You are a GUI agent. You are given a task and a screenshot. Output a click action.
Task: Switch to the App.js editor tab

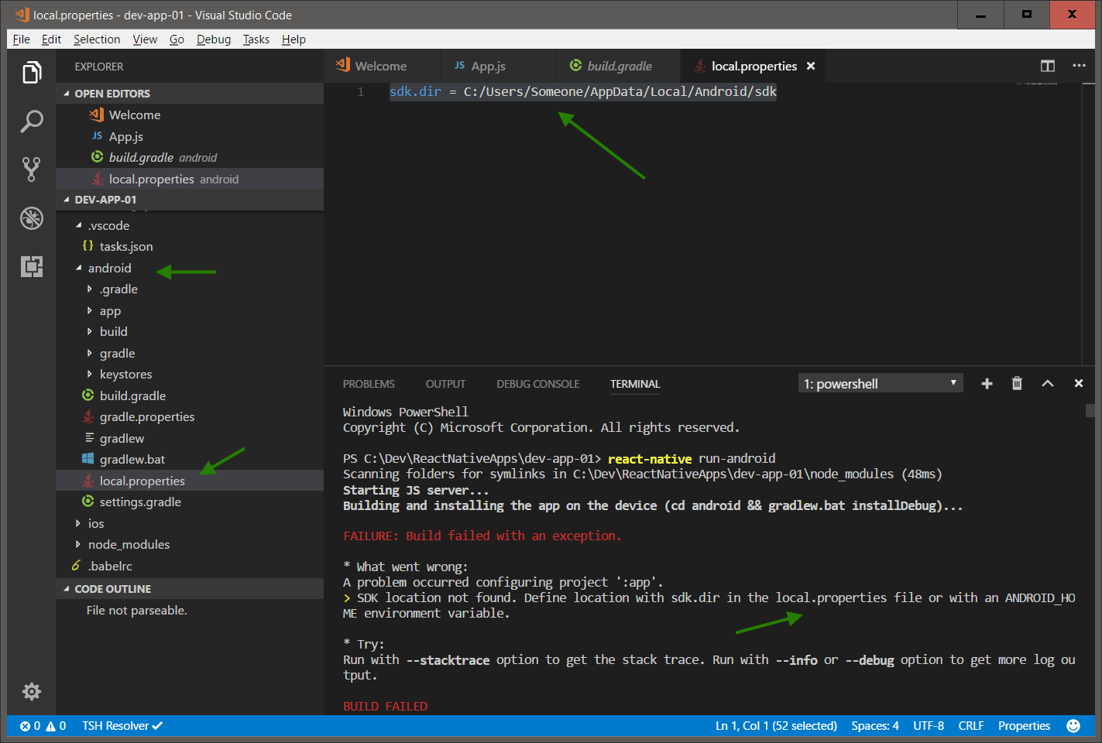[x=498, y=66]
